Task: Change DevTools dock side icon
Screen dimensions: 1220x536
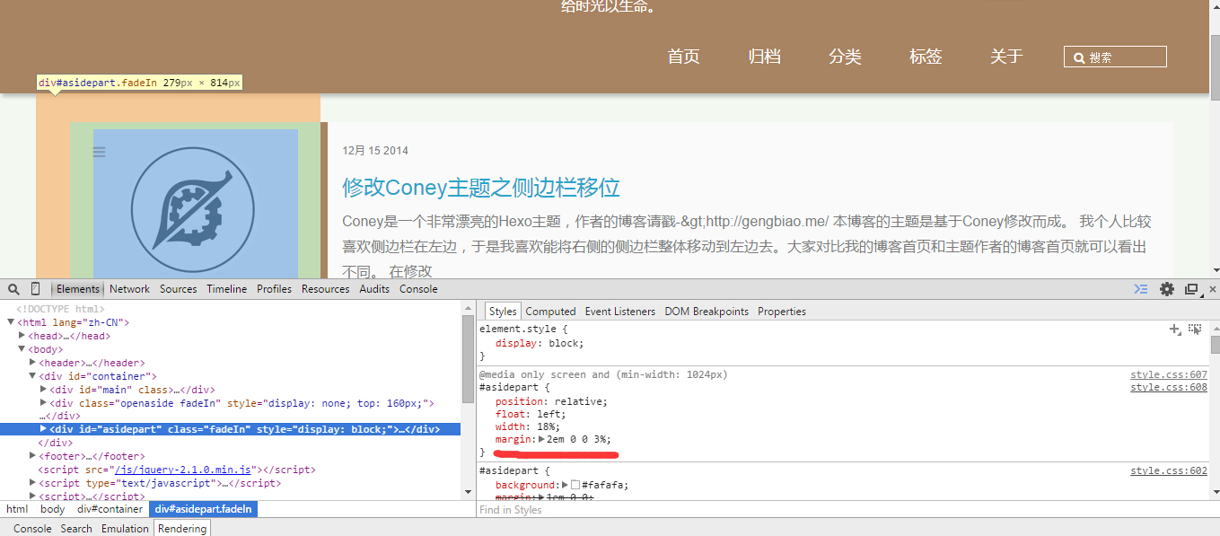Action: 1191,289
